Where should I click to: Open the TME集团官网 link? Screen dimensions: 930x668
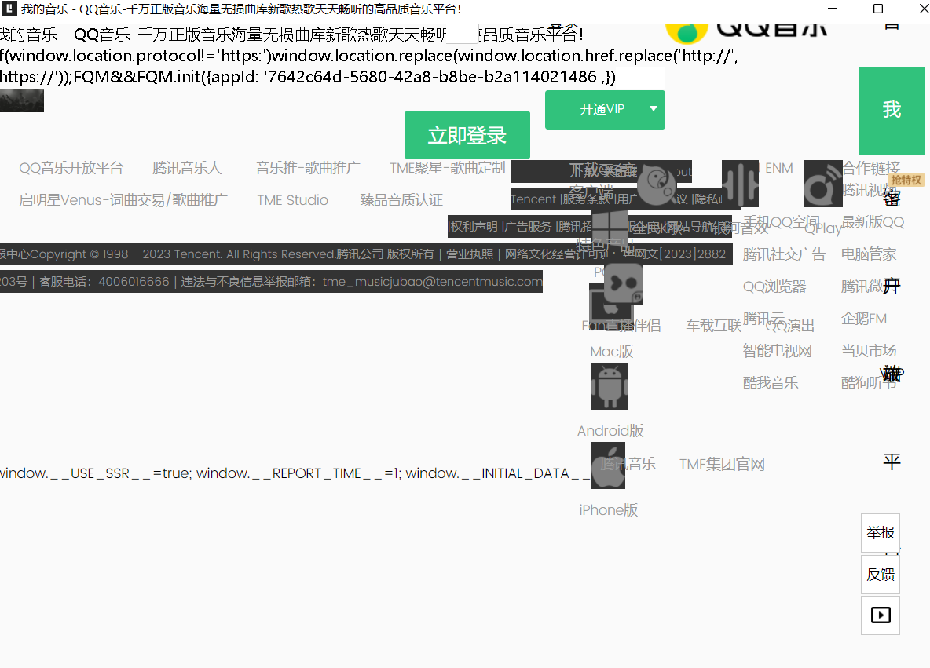coord(722,464)
